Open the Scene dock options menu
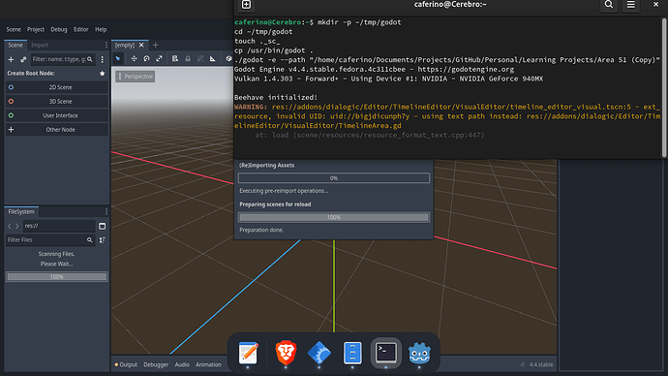668x376 pixels. click(x=106, y=46)
